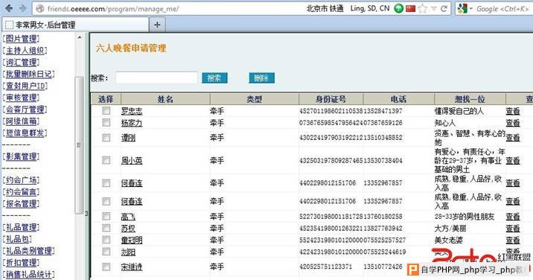Image resolution: width=533 pixels, height=280 pixels.
Task: Open the 词汇管理 sidebar link
Action: pyautogui.click(x=21, y=63)
